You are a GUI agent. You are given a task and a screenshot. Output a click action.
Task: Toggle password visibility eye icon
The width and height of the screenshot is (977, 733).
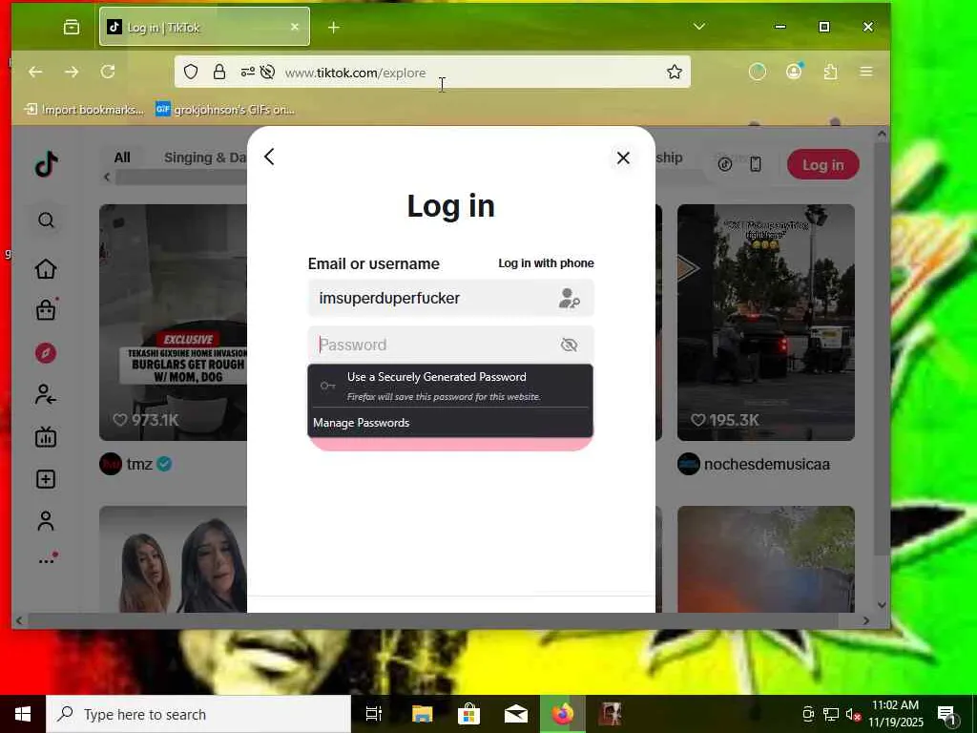click(x=569, y=345)
